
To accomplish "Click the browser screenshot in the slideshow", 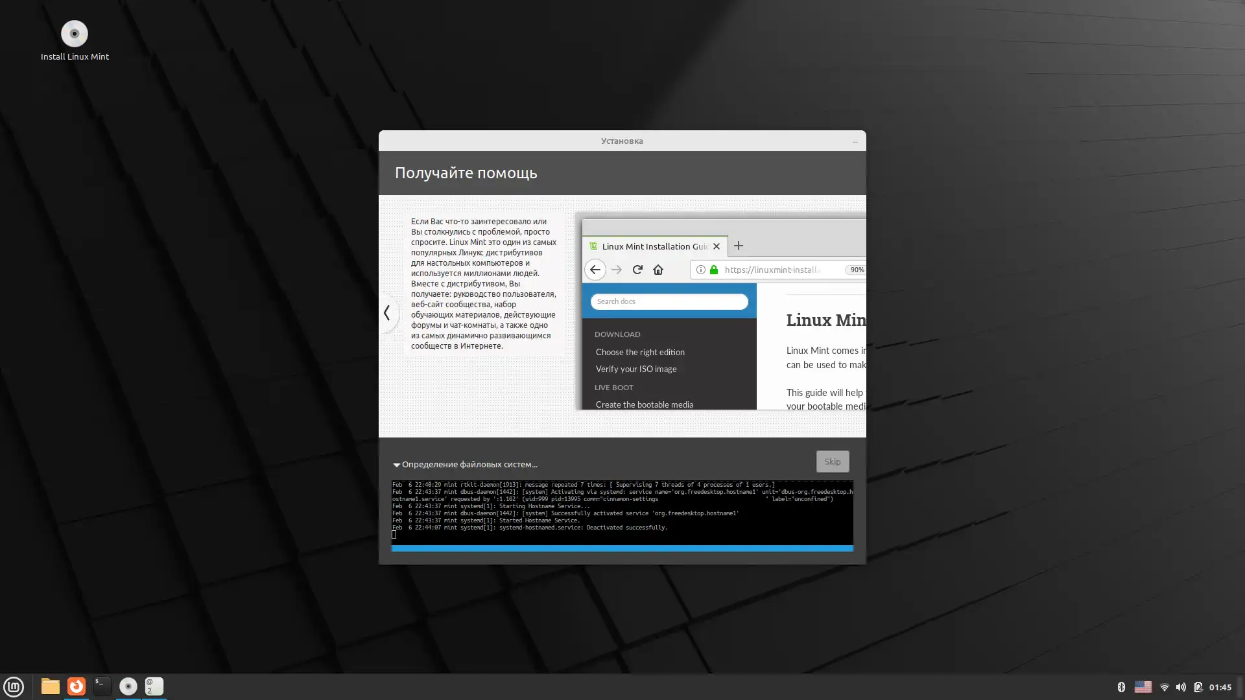I will point(720,311).
